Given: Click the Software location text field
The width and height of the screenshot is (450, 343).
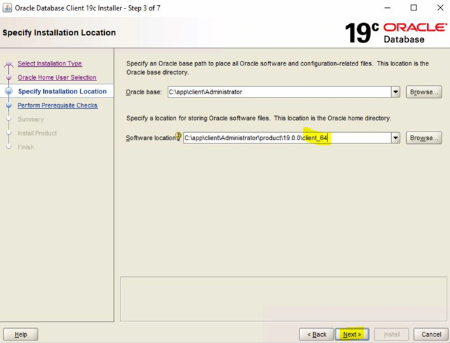Looking at the screenshot, I should tap(288, 138).
